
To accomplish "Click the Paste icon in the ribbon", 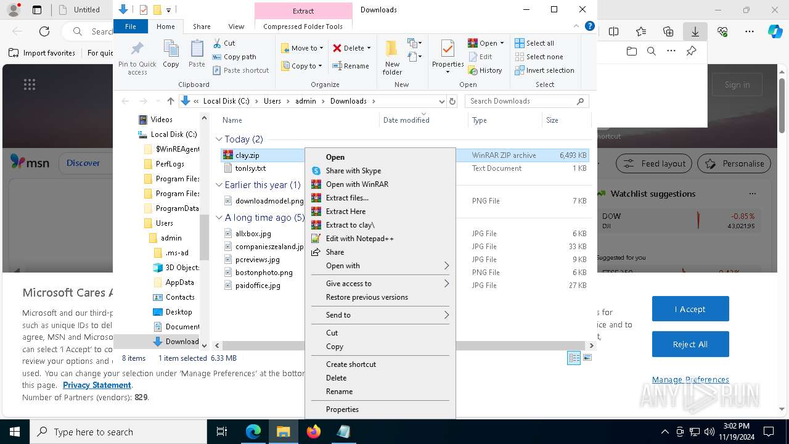I will pyautogui.click(x=197, y=49).
